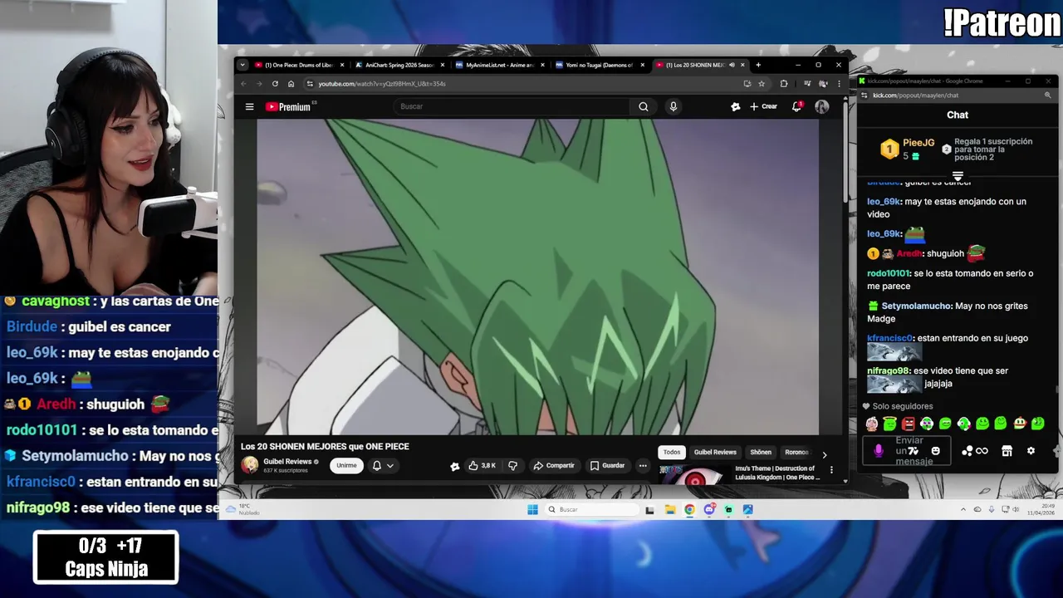This screenshot has height=598, width=1063.
Task: Click the purple microphone icon in Kick chat
Action: [879, 451]
